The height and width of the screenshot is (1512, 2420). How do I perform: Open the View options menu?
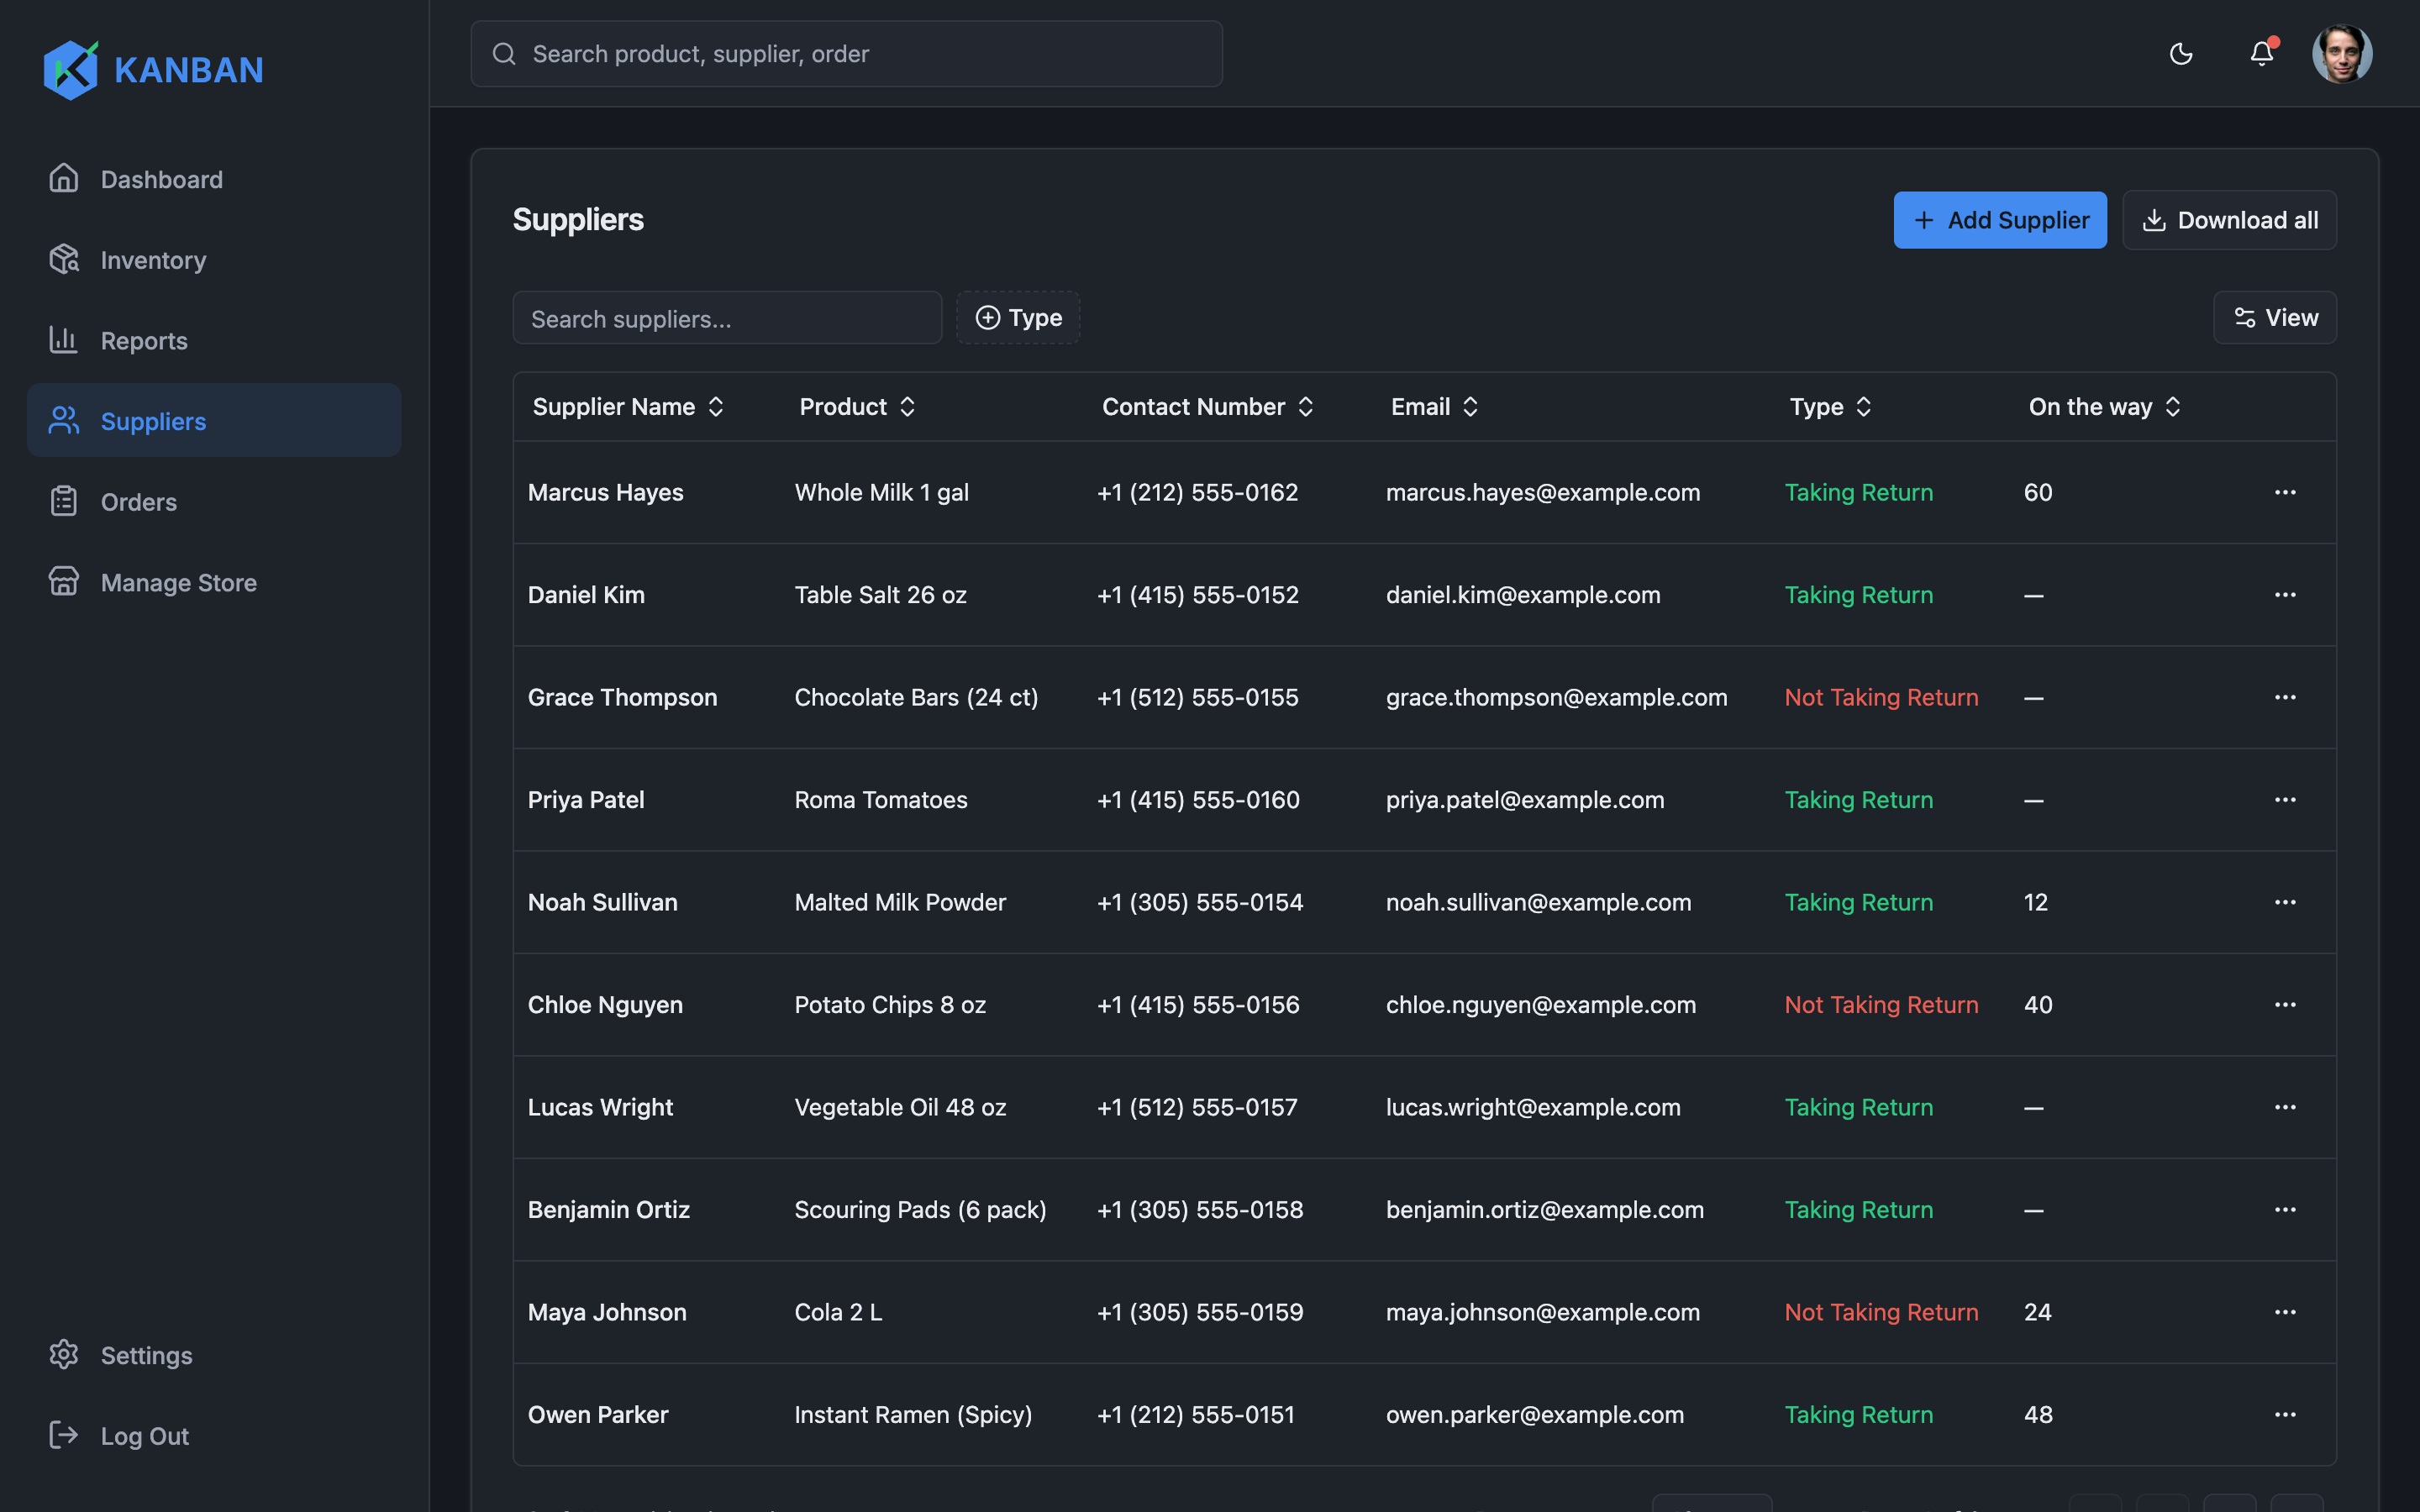(x=2275, y=318)
